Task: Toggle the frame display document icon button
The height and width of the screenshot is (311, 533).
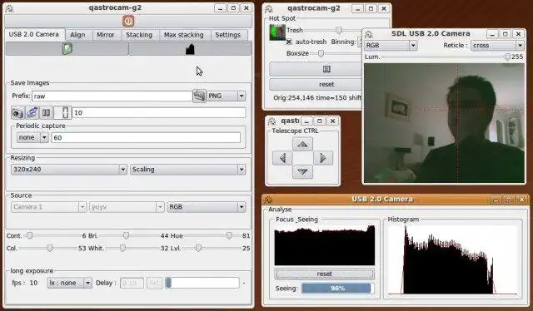Action: (67, 49)
